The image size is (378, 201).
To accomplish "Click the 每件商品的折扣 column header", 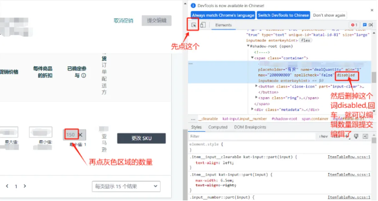I will point(42,72).
